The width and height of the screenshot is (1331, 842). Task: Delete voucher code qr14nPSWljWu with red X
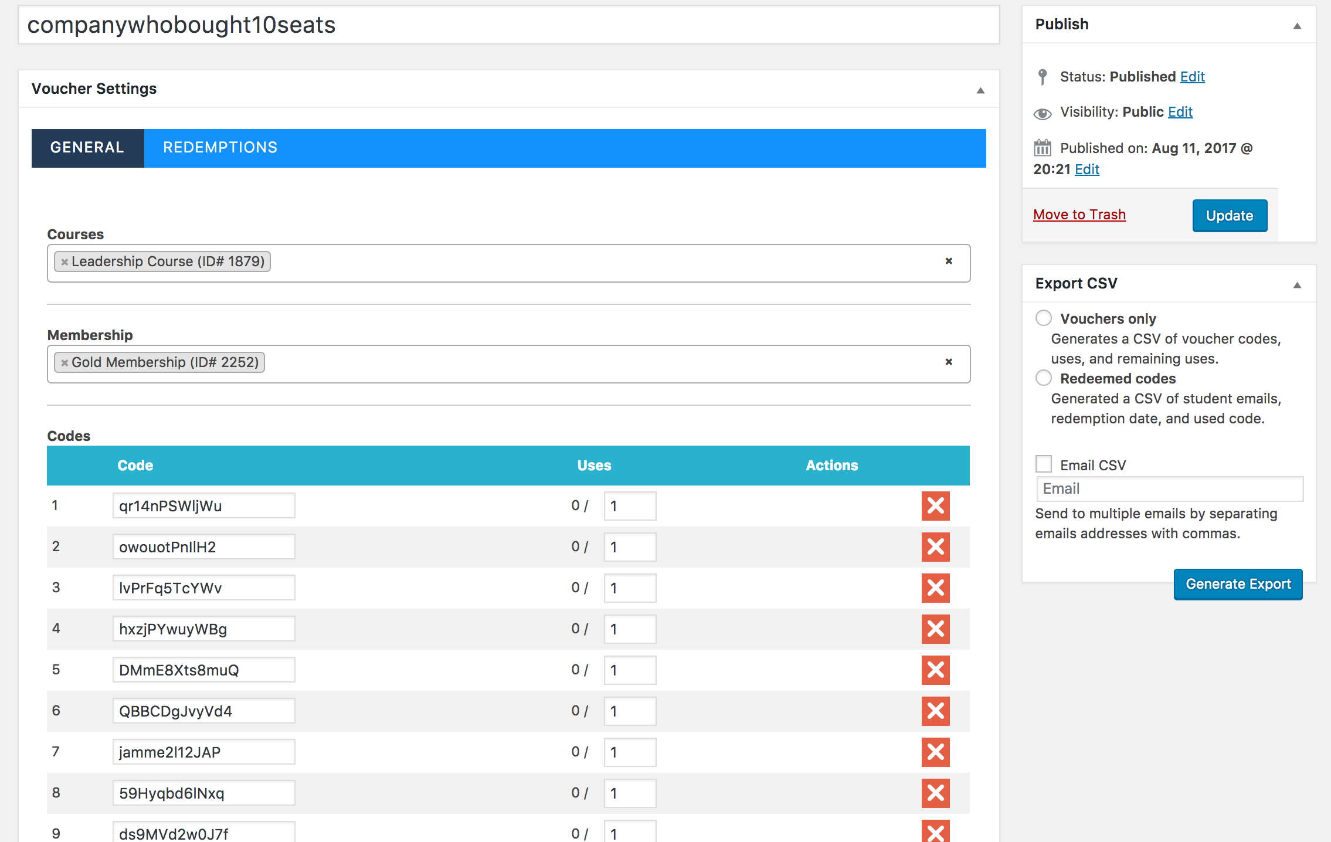pos(935,506)
